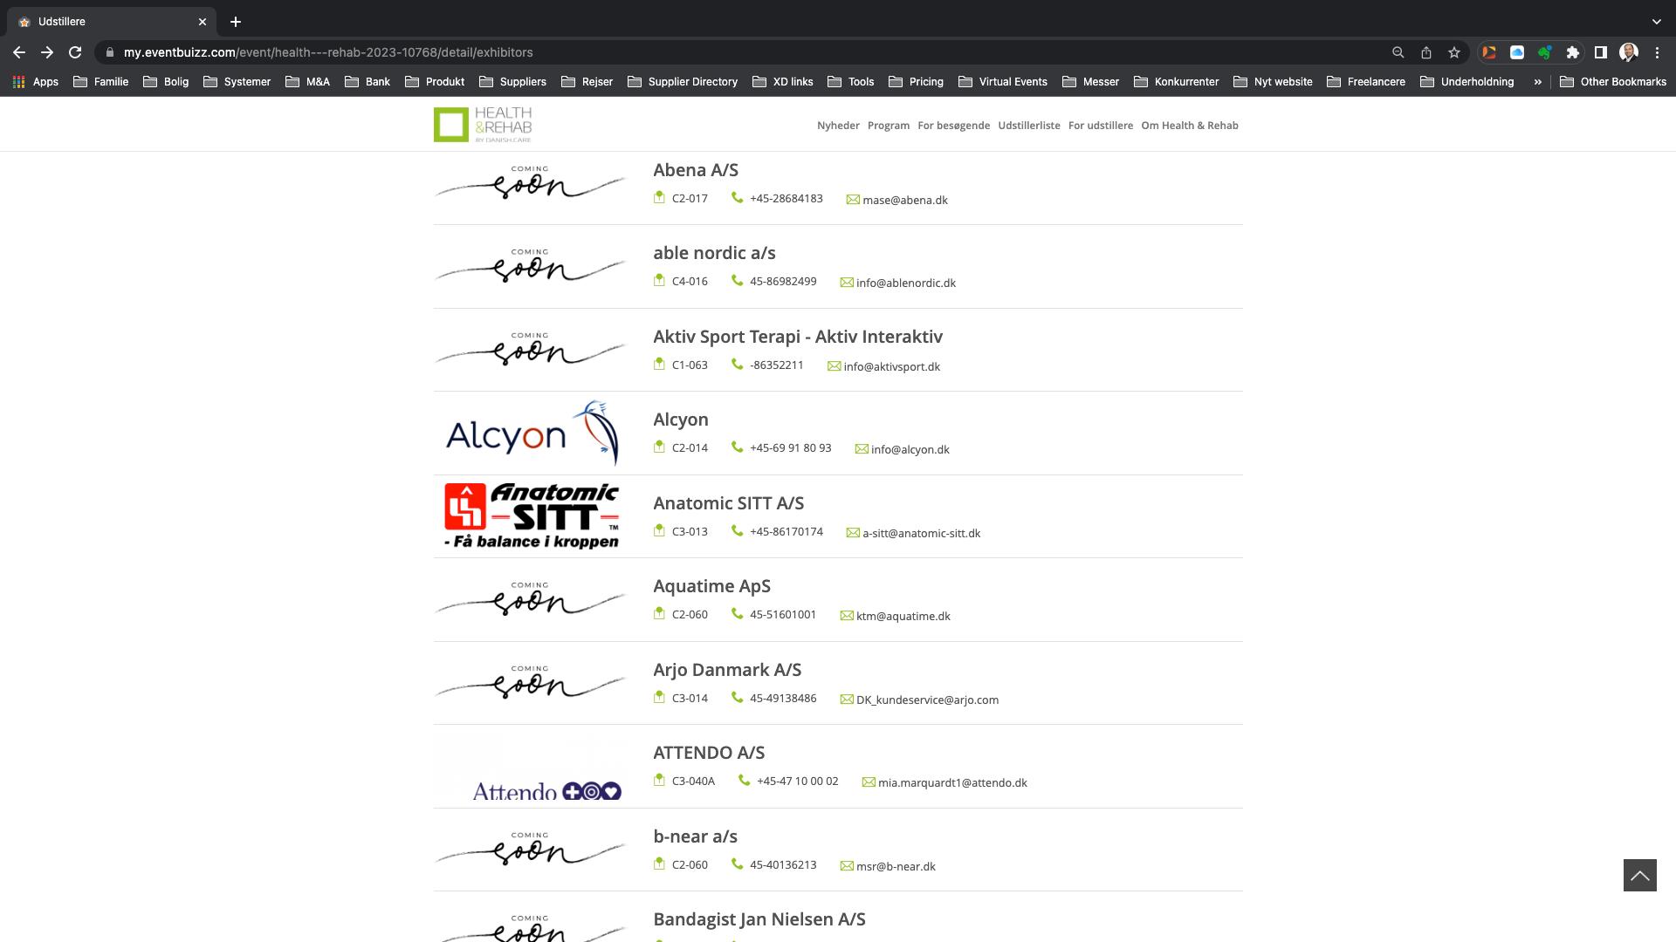The width and height of the screenshot is (1676, 942).
Task: Open the Anatomic SITT A/S exhibitor link
Action: tap(729, 503)
